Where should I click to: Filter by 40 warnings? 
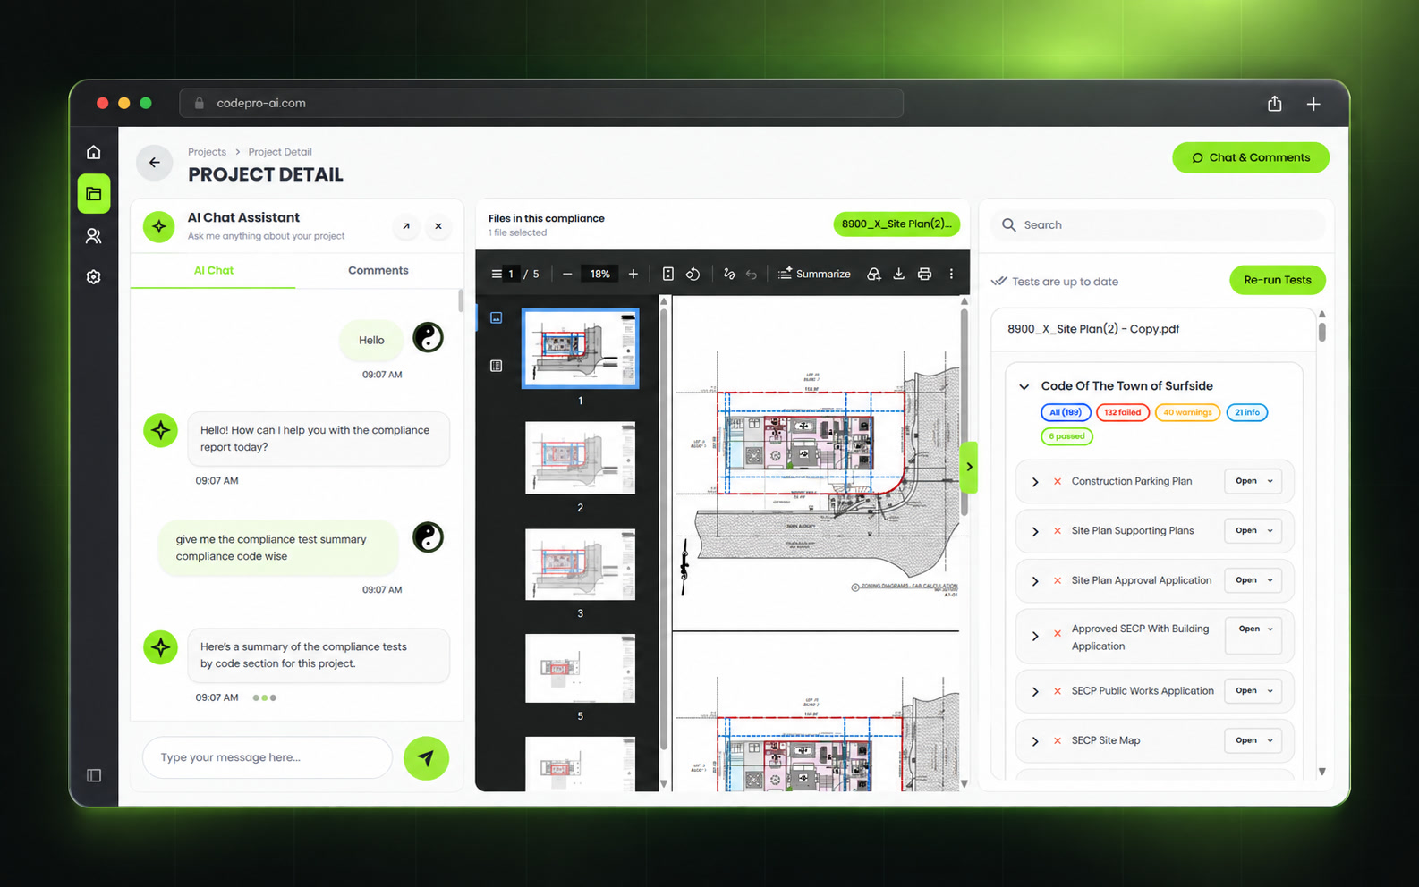(1187, 412)
